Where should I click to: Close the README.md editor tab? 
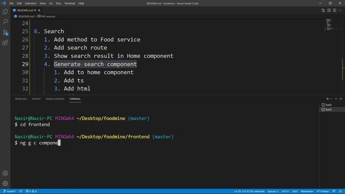coord(39,10)
